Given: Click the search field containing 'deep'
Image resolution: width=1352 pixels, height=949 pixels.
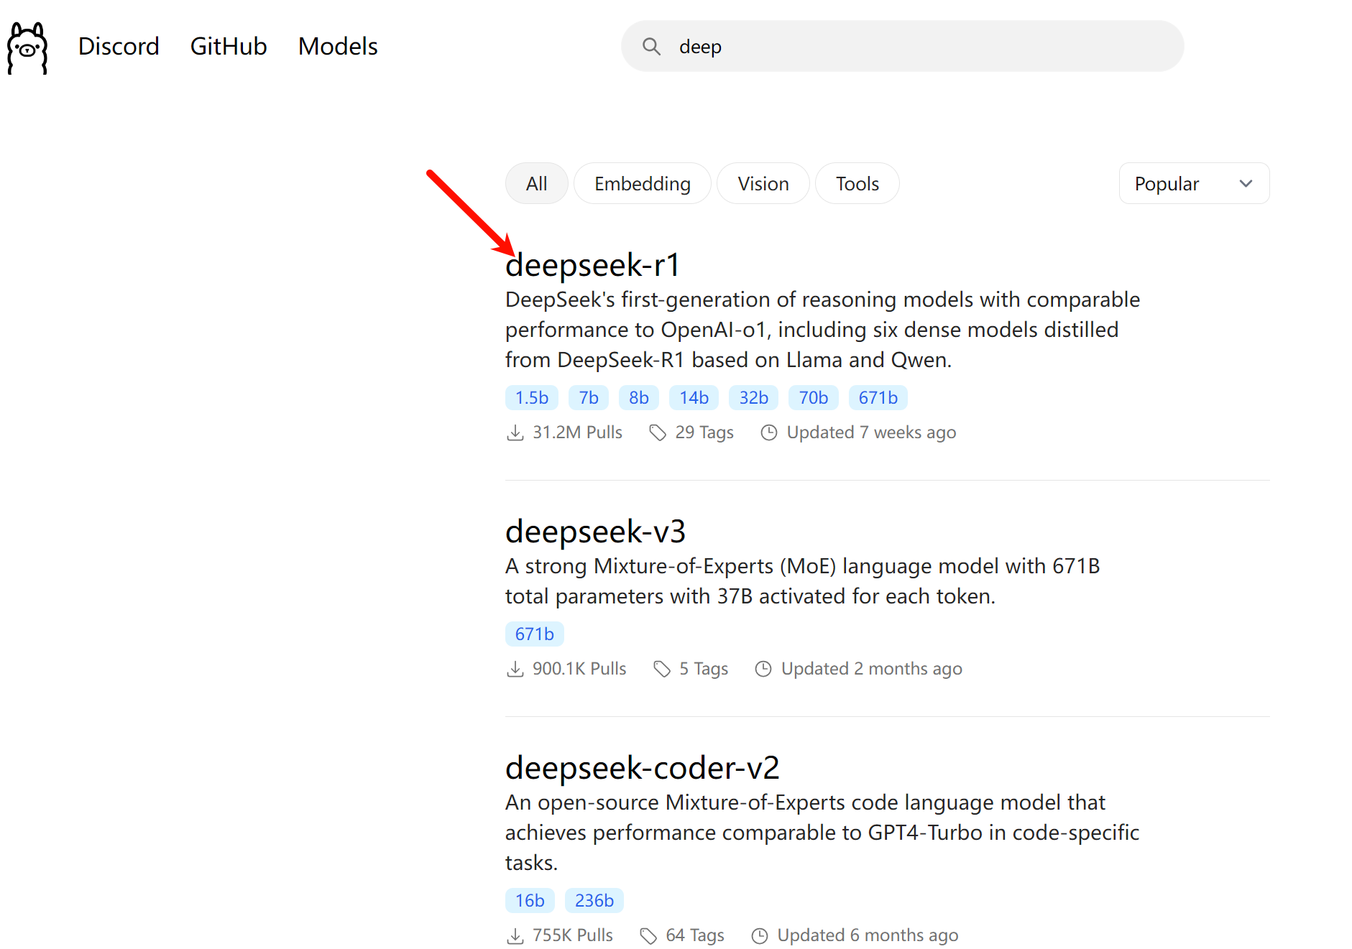Looking at the screenshot, I should tap(902, 47).
